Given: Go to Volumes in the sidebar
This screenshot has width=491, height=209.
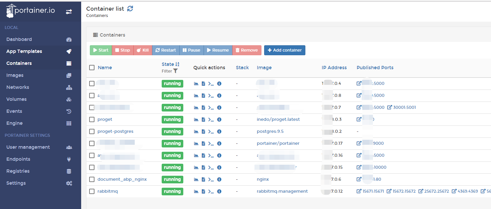Looking at the screenshot, I should tap(16, 99).
